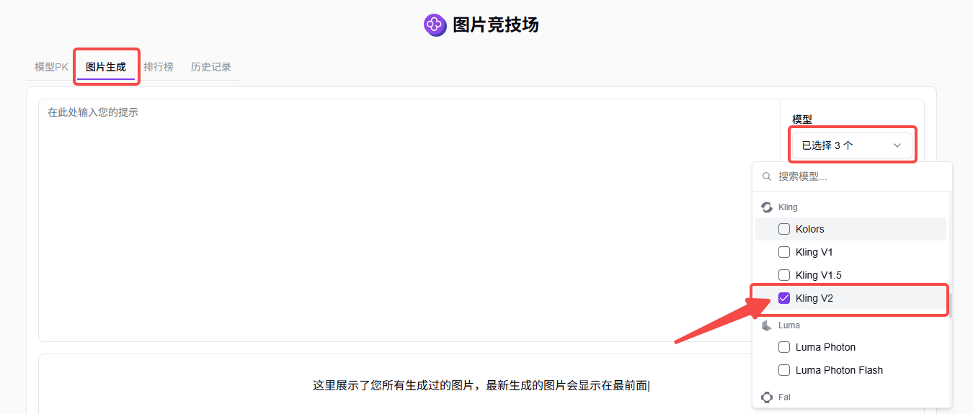Open the 历史记录 tab

[x=211, y=67]
